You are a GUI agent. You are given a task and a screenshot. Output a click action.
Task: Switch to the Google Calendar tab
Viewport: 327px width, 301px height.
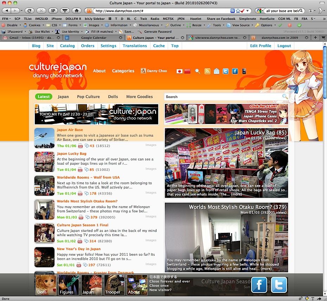pos(94,38)
